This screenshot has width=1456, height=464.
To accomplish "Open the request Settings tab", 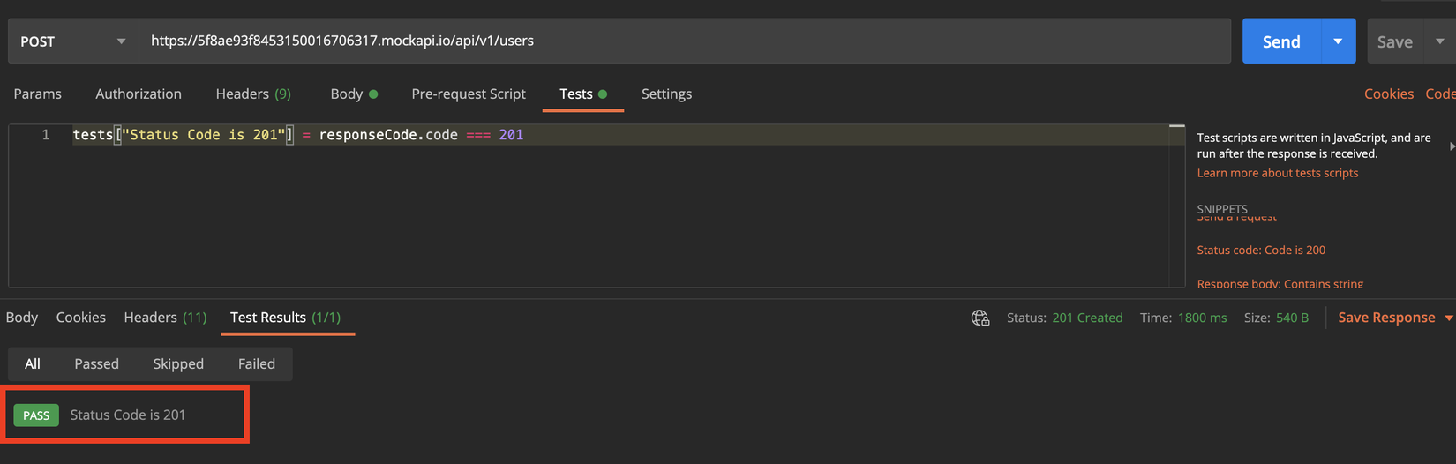I will click(666, 94).
